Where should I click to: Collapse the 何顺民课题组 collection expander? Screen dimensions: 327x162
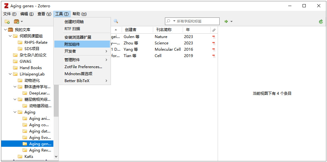pos(10,36)
